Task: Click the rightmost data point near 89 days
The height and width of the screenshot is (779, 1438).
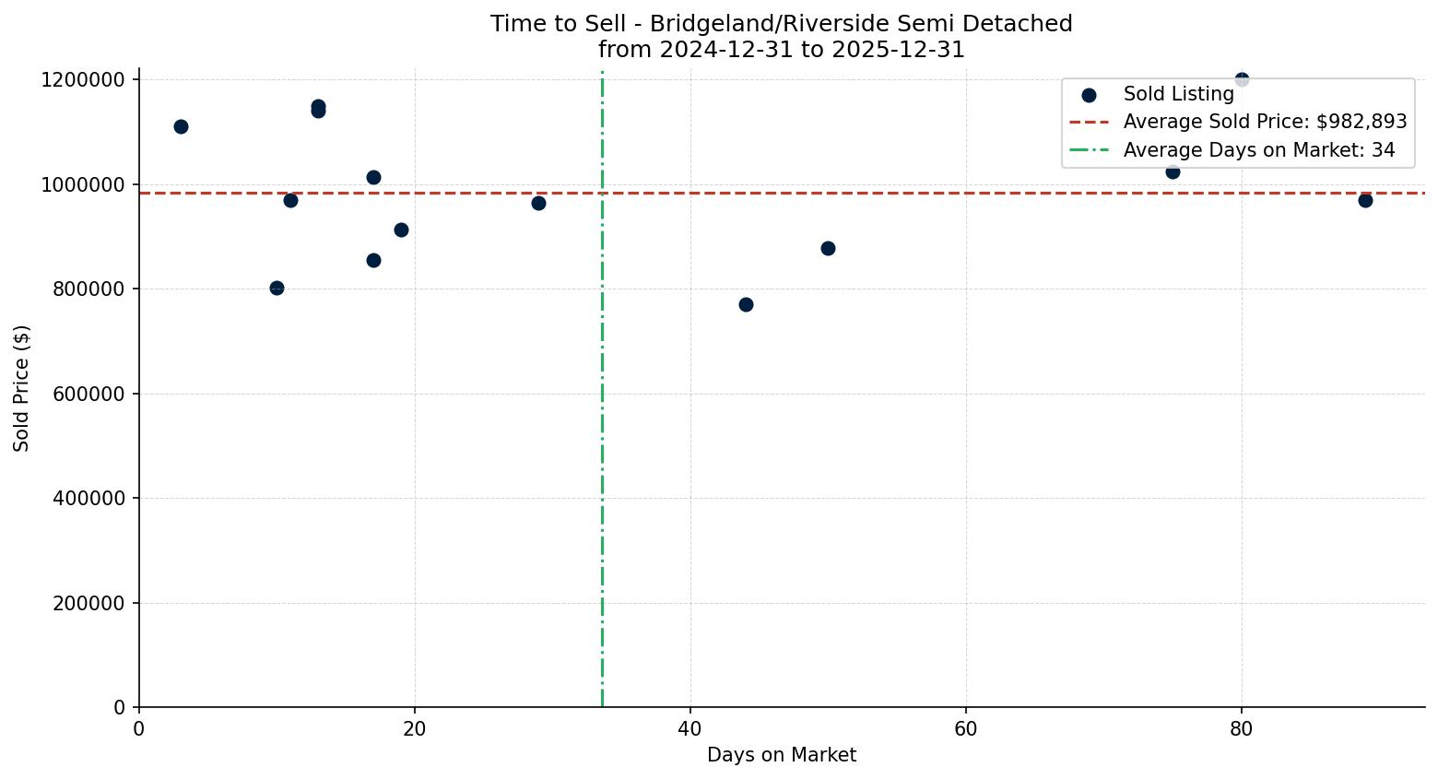Action: (1365, 200)
